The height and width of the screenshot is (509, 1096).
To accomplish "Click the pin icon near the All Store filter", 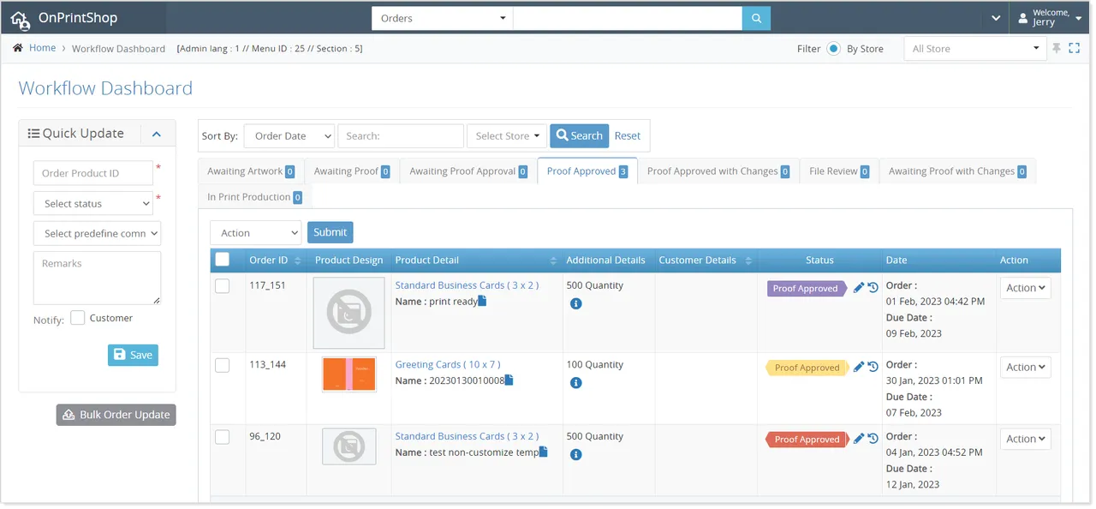I will click(1057, 48).
